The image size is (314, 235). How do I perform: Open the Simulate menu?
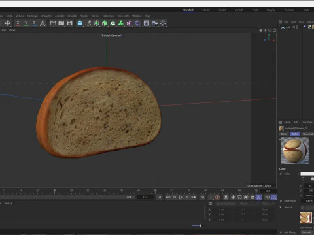tap(73, 16)
